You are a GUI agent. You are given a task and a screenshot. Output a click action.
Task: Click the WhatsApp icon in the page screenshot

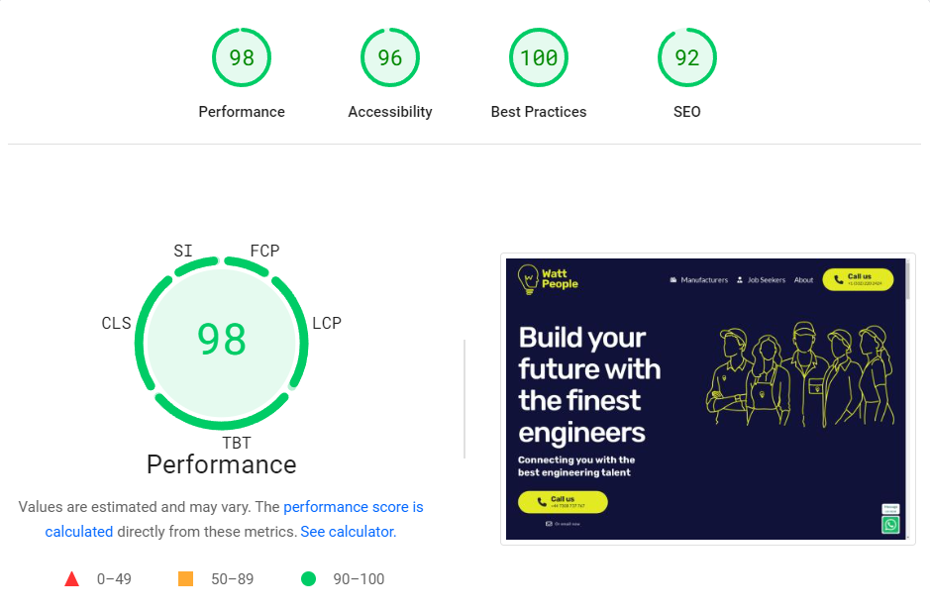[890, 525]
